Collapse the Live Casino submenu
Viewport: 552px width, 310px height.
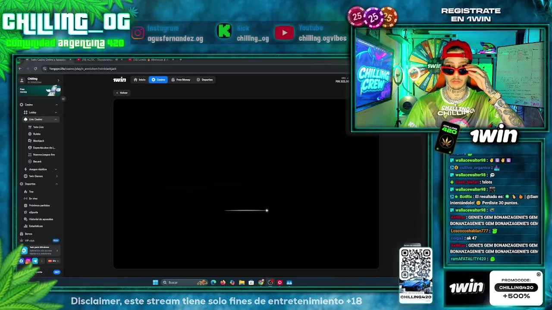pos(56,119)
